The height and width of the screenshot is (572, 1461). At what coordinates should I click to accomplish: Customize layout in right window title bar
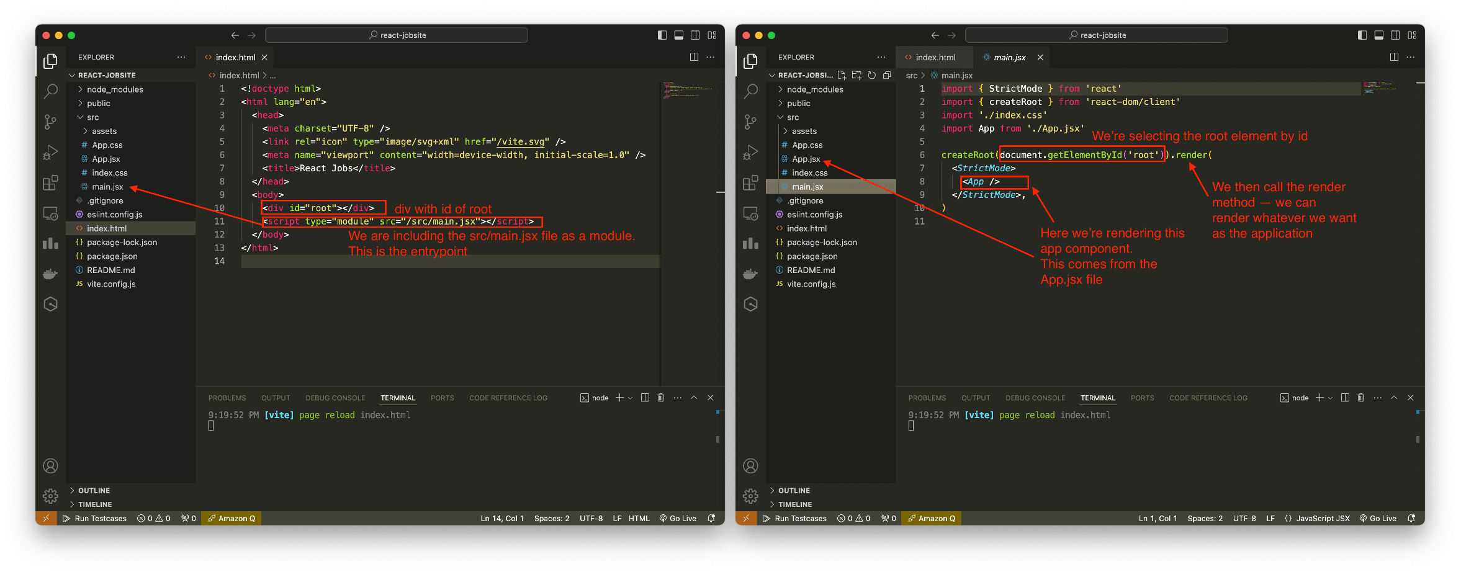pos(1412,35)
